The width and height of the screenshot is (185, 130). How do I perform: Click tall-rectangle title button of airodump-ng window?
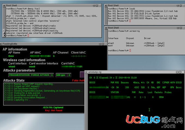point(180,72)
